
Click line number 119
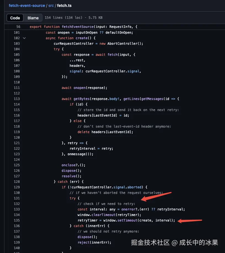[17, 132]
